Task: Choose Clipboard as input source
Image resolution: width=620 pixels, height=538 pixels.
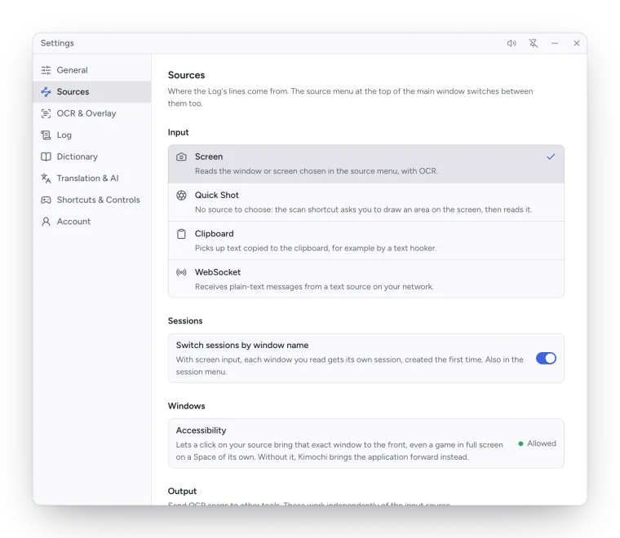Action: pos(365,240)
